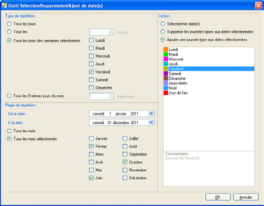Click the orange Lundi color swatch
Image resolution: width=264 pixels, height=206 pixels.
[x=166, y=49]
